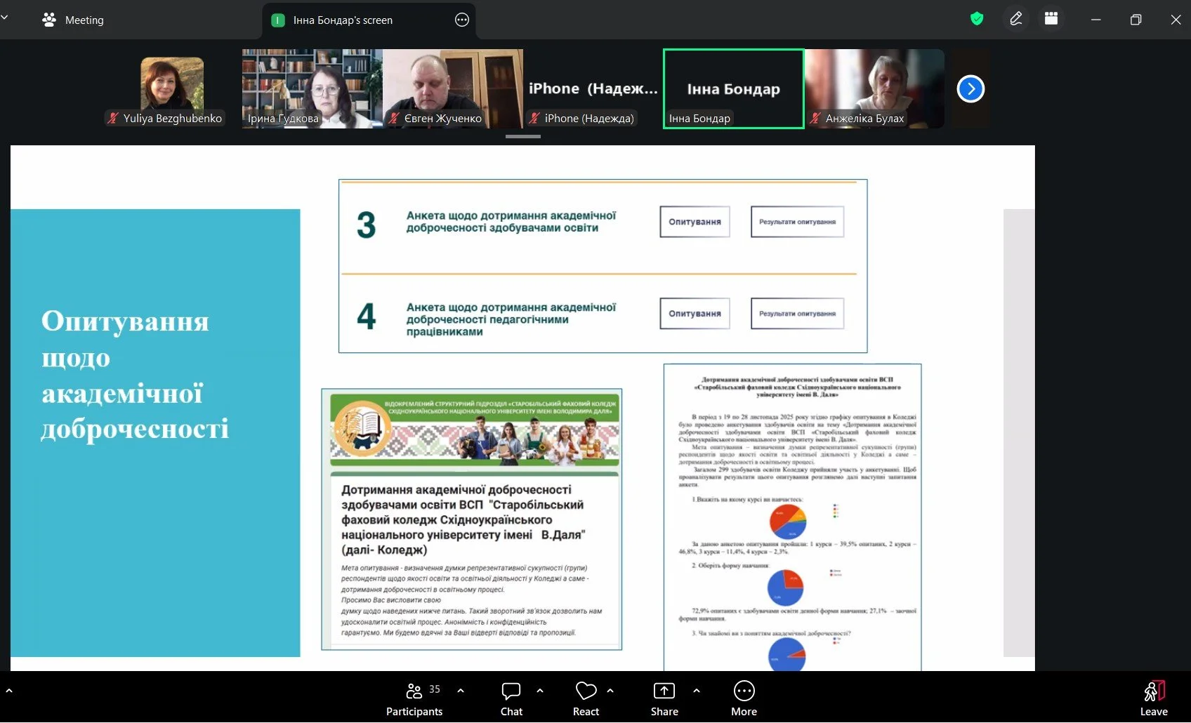
Task: Click Анжеліка Булах's muted microphone icon
Action: (x=815, y=118)
